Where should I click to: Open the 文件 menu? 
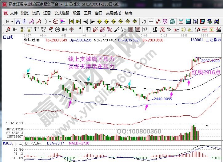(x=14, y=13)
